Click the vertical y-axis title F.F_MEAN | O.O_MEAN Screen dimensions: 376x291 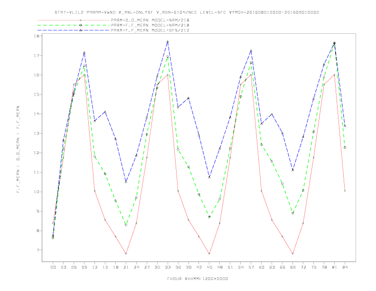[18, 149]
